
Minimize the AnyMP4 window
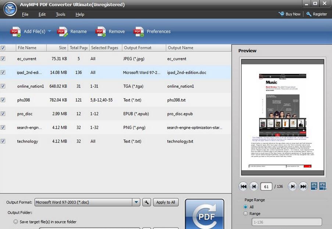[x=306, y=4]
